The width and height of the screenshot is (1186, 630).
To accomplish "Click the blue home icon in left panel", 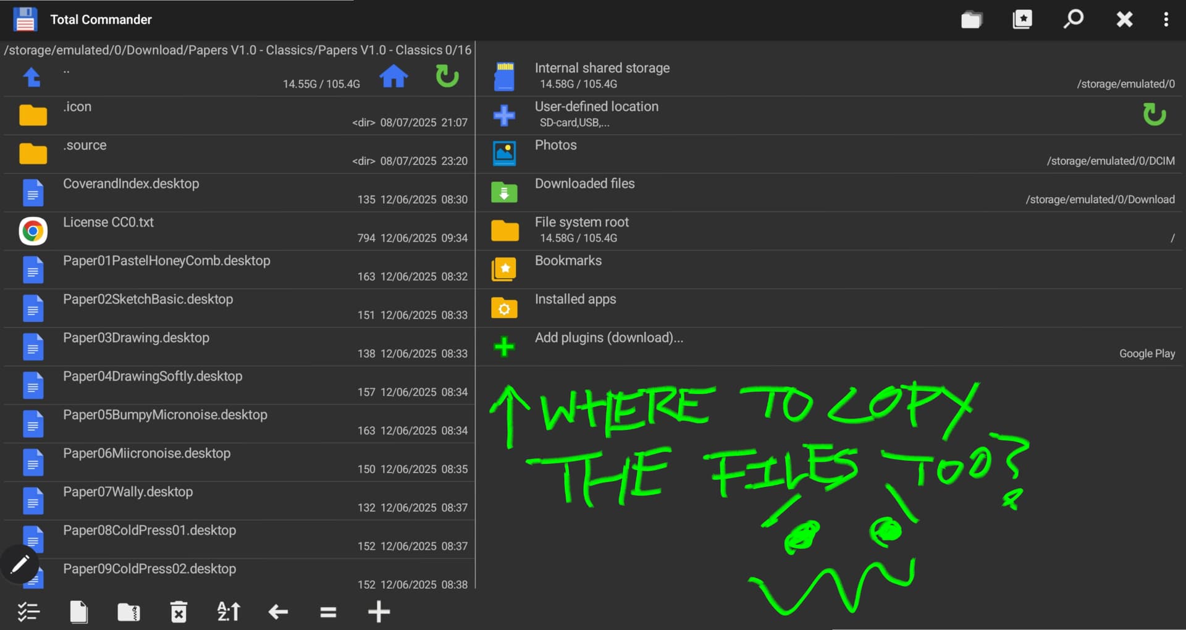I will click(x=393, y=77).
